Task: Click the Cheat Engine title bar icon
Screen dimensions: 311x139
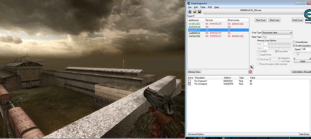Action: [x=189, y=3]
